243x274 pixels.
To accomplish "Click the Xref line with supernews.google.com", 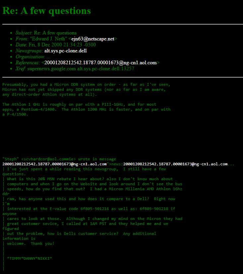I will pyautogui.click(x=75, y=69).
